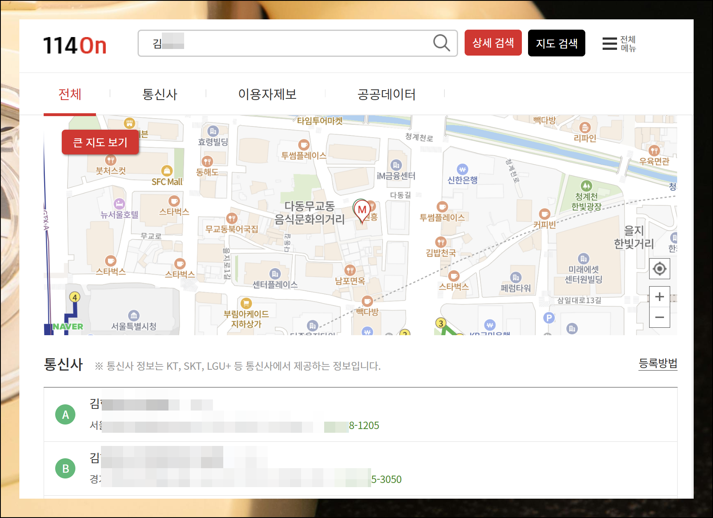This screenshot has width=713, height=518.
Task: Click the 114On logo
Action: [x=75, y=45]
